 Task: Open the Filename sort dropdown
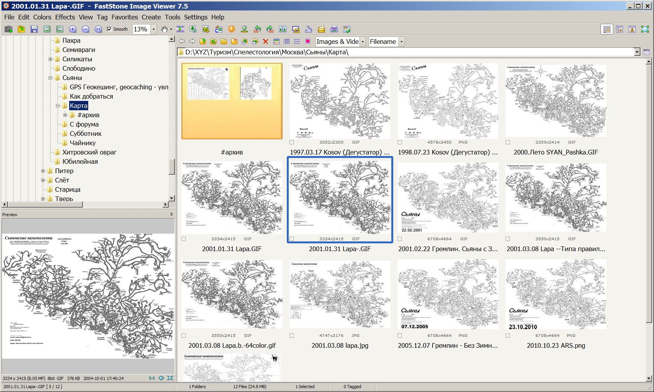tap(401, 42)
